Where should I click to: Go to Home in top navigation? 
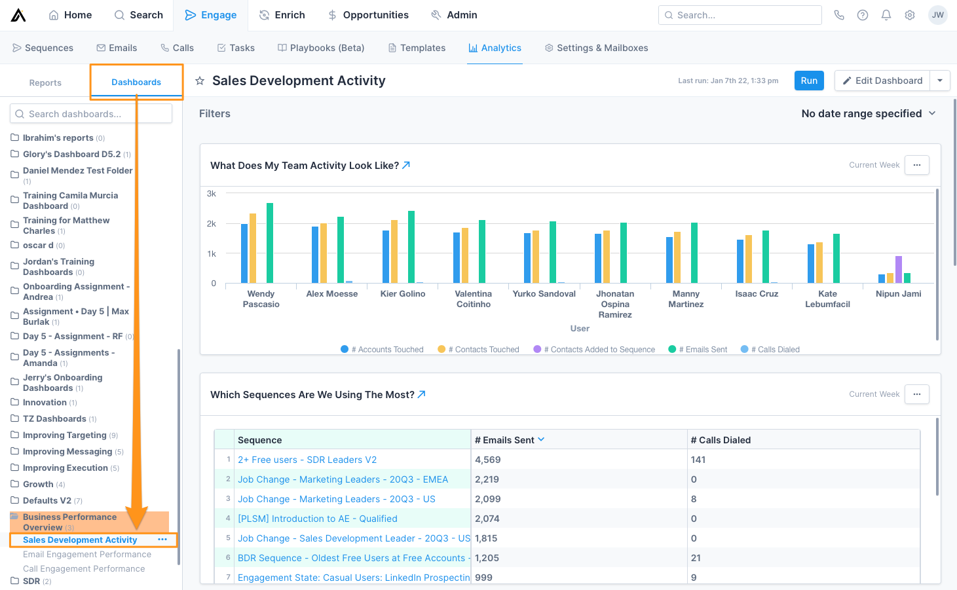pyautogui.click(x=70, y=15)
